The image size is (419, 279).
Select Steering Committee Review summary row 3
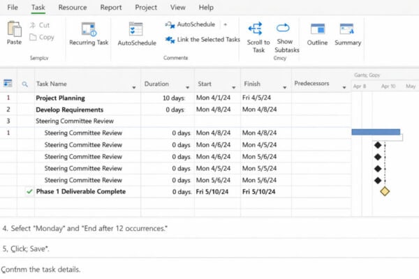(75, 121)
